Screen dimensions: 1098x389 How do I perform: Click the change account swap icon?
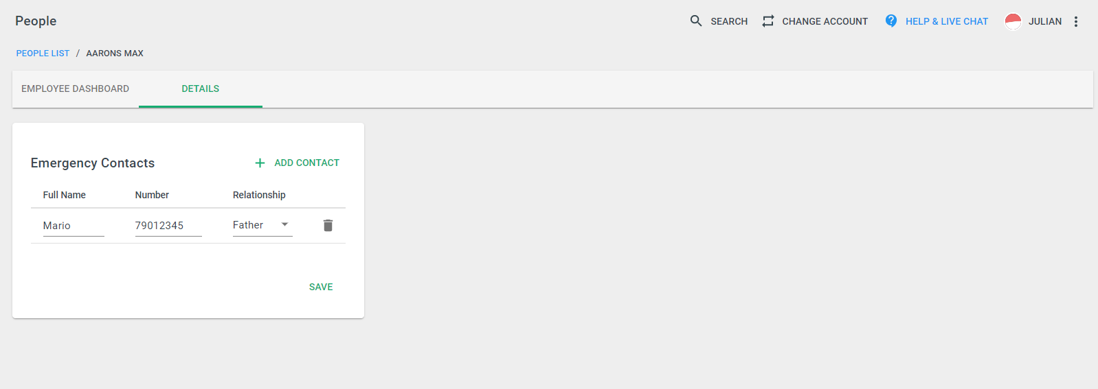(768, 21)
